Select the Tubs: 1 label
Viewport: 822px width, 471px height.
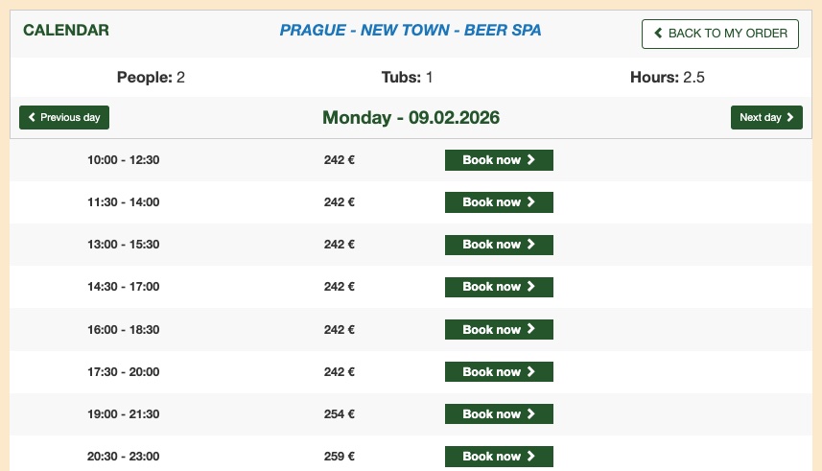click(x=407, y=77)
